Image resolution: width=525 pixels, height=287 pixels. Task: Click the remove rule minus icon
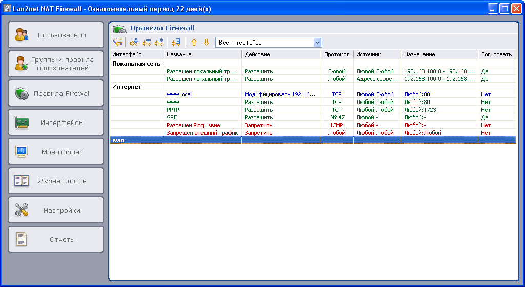147,43
